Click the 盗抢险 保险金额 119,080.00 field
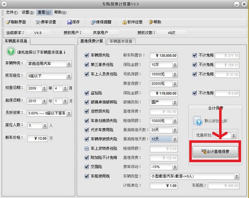The width and height of the screenshot is (249, 198). (164, 94)
